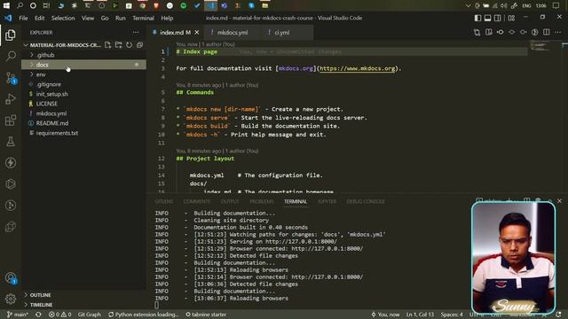Click main branch in status bar
This screenshot has width=568, height=319.
18,315
